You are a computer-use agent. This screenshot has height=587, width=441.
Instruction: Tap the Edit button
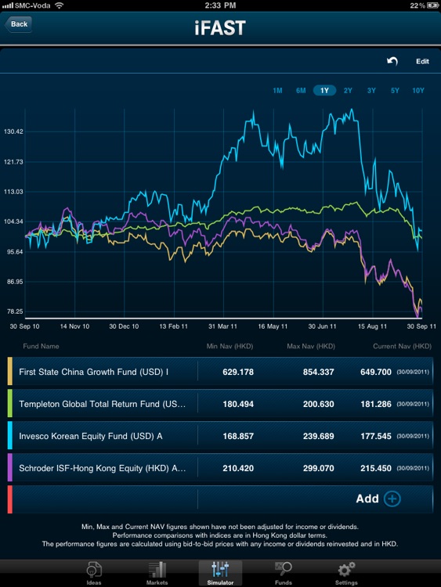pos(422,61)
